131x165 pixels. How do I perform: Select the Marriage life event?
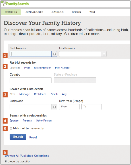[24, 94]
